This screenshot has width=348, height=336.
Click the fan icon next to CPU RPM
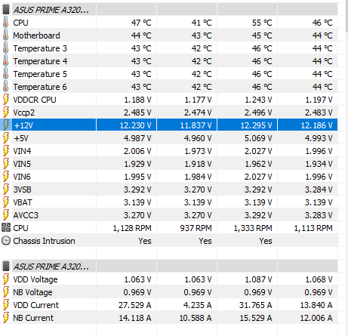5,228
